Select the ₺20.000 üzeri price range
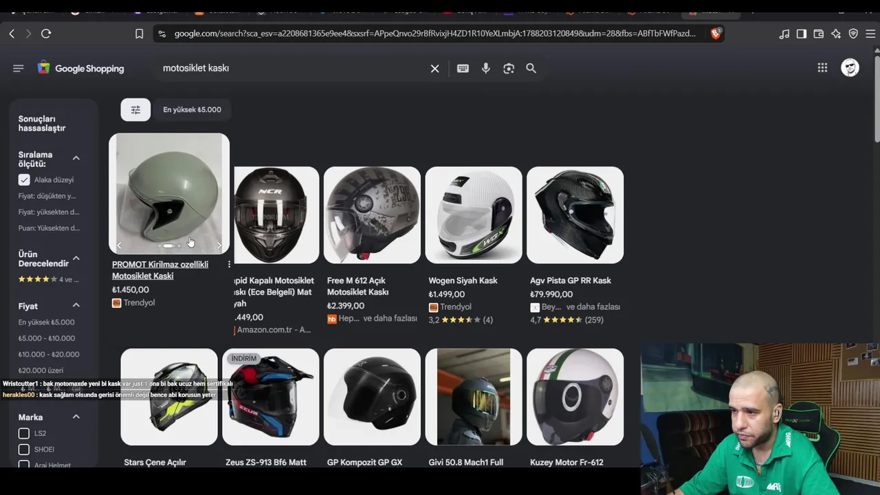The height and width of the screenshot is (495, 880). coord(41,371)
